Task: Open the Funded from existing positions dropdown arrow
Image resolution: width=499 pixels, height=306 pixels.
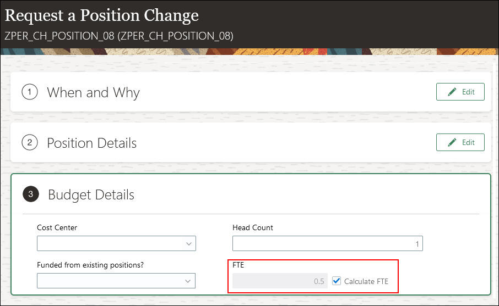Action: [x=188, y=281]
